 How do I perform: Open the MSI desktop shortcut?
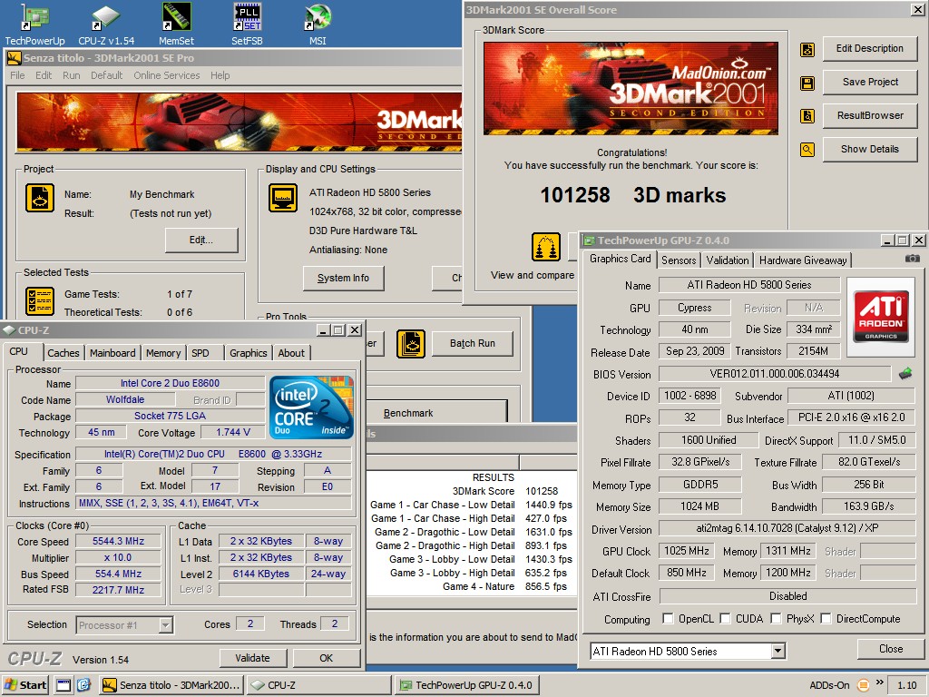[318, 25]
